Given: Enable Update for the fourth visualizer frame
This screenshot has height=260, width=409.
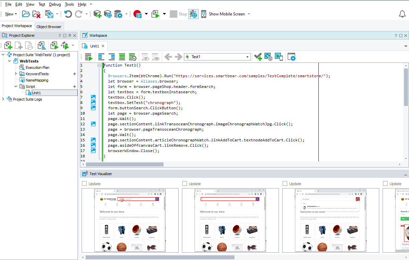Looking at the screenshot, I should [385, 183].
